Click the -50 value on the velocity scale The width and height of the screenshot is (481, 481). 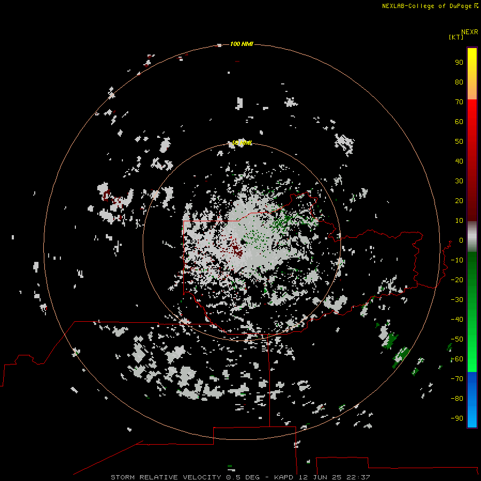457,339
